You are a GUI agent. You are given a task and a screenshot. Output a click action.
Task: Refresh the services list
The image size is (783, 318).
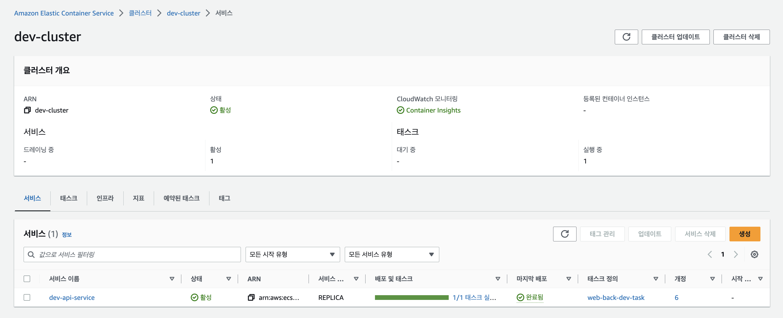pyautogui.click(x=564, y=234)
